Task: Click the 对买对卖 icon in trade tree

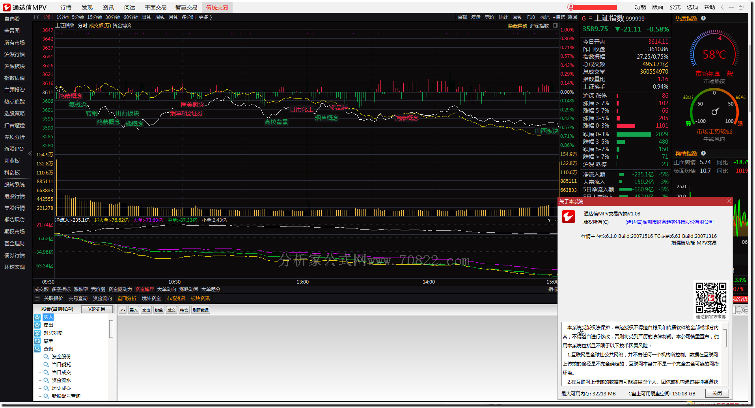Action: pyautogui.click(x=37, y=333)
